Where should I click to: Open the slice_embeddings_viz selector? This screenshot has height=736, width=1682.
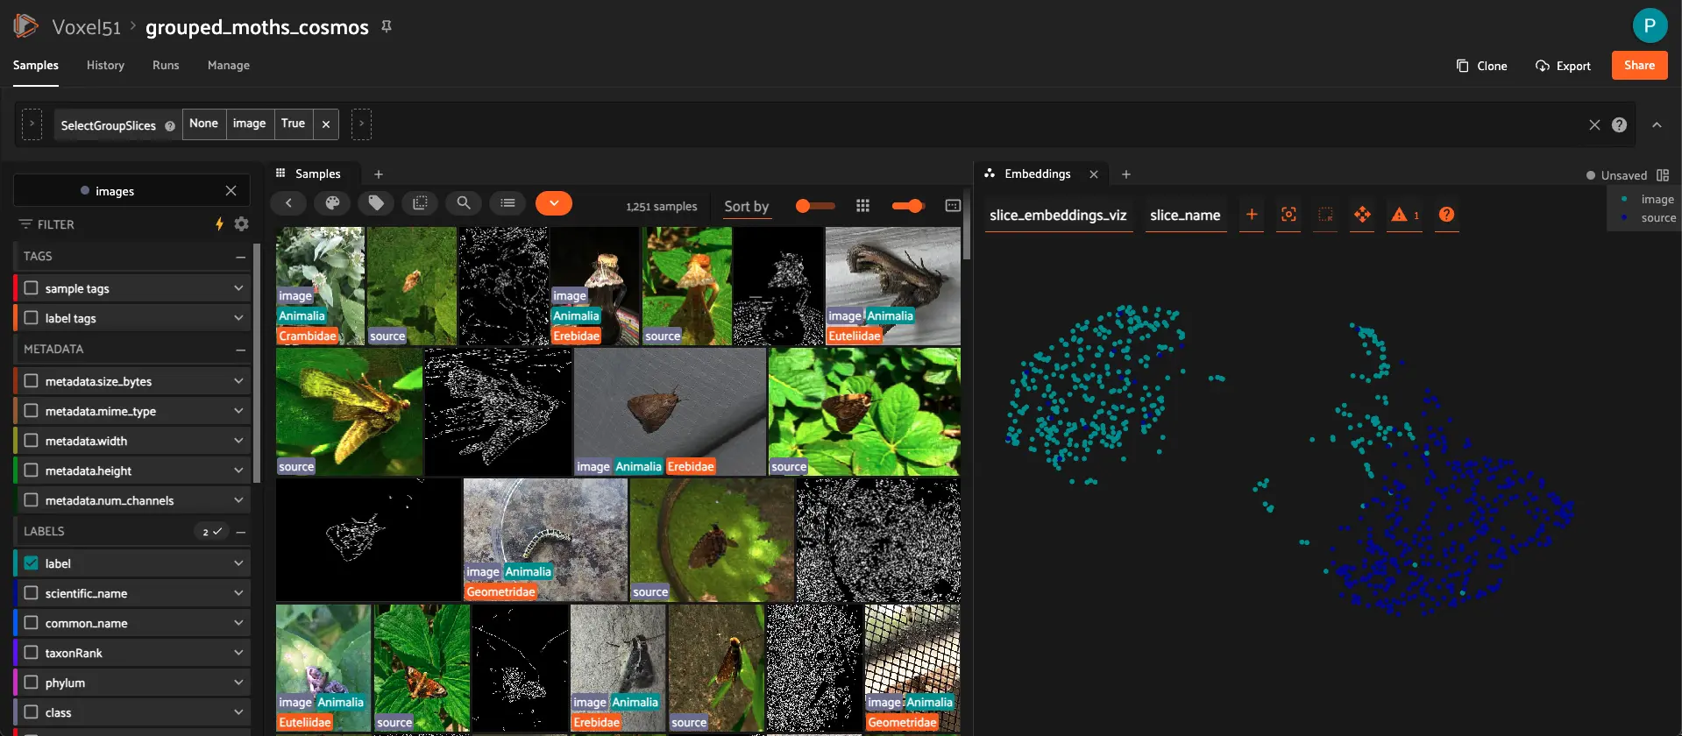coord(1058,216)
